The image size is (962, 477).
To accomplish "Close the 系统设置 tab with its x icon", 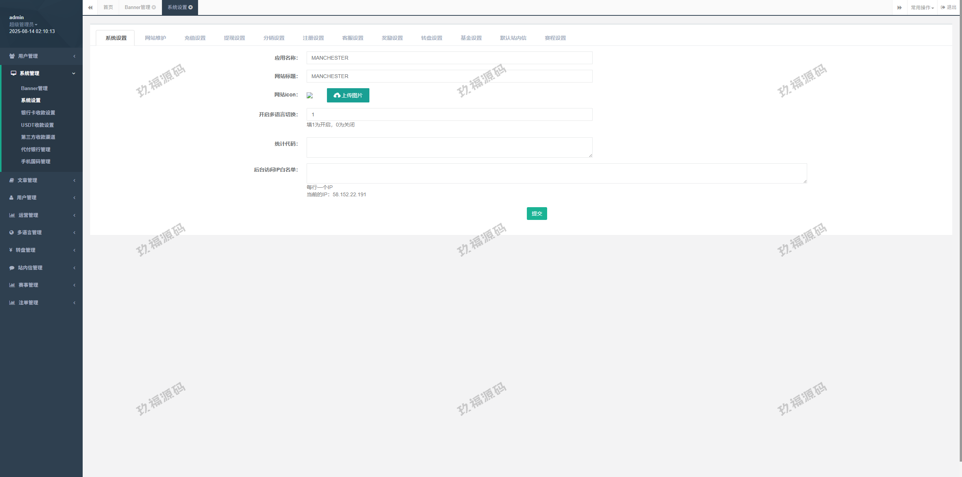I will 191,7.
